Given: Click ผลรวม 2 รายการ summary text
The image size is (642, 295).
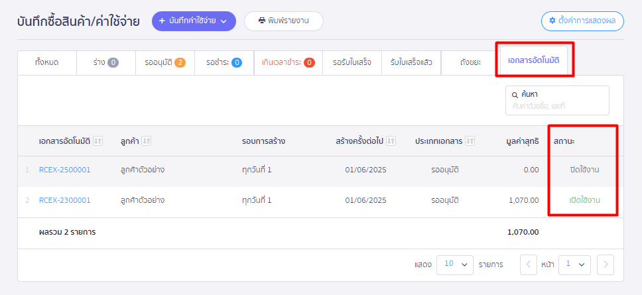Looking at the screenshot, I should pos(67,233).
